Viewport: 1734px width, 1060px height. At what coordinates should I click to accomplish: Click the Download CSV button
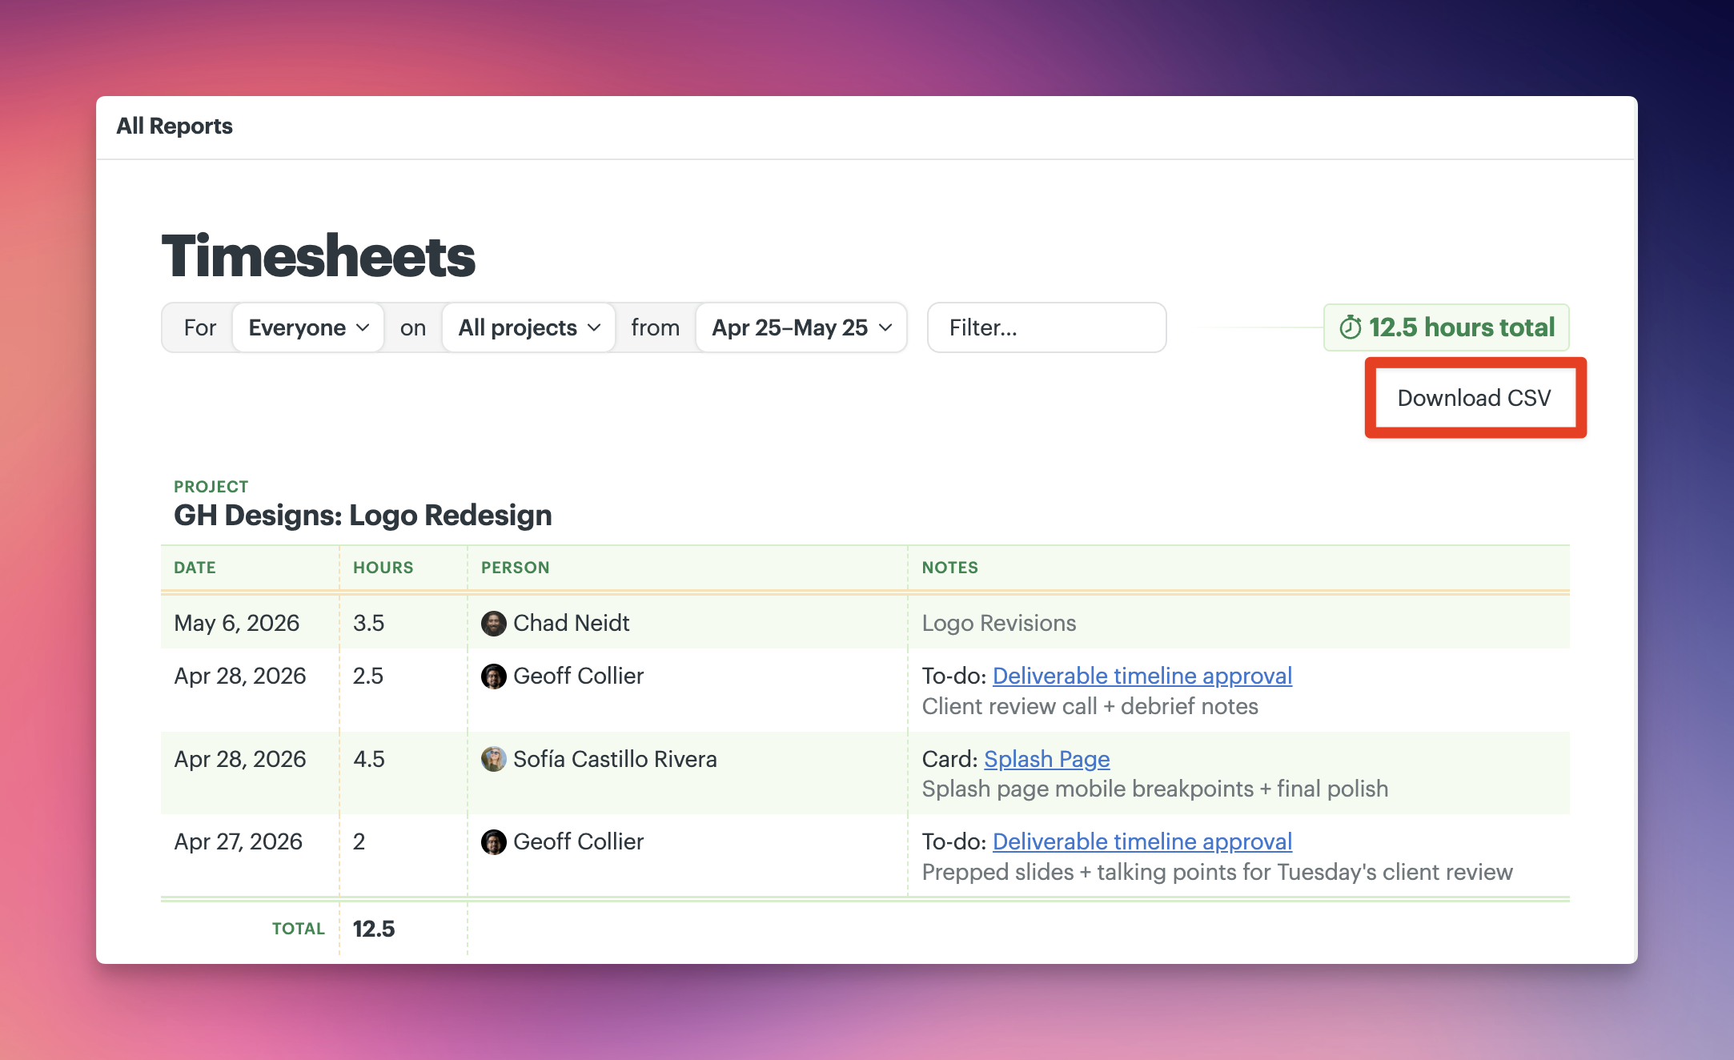[x=1475, y=398]
